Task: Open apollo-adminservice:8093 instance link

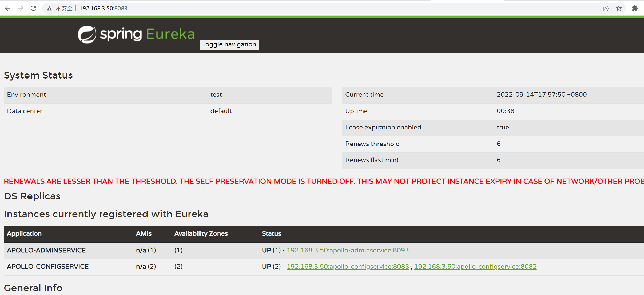Action: (347, 250)
